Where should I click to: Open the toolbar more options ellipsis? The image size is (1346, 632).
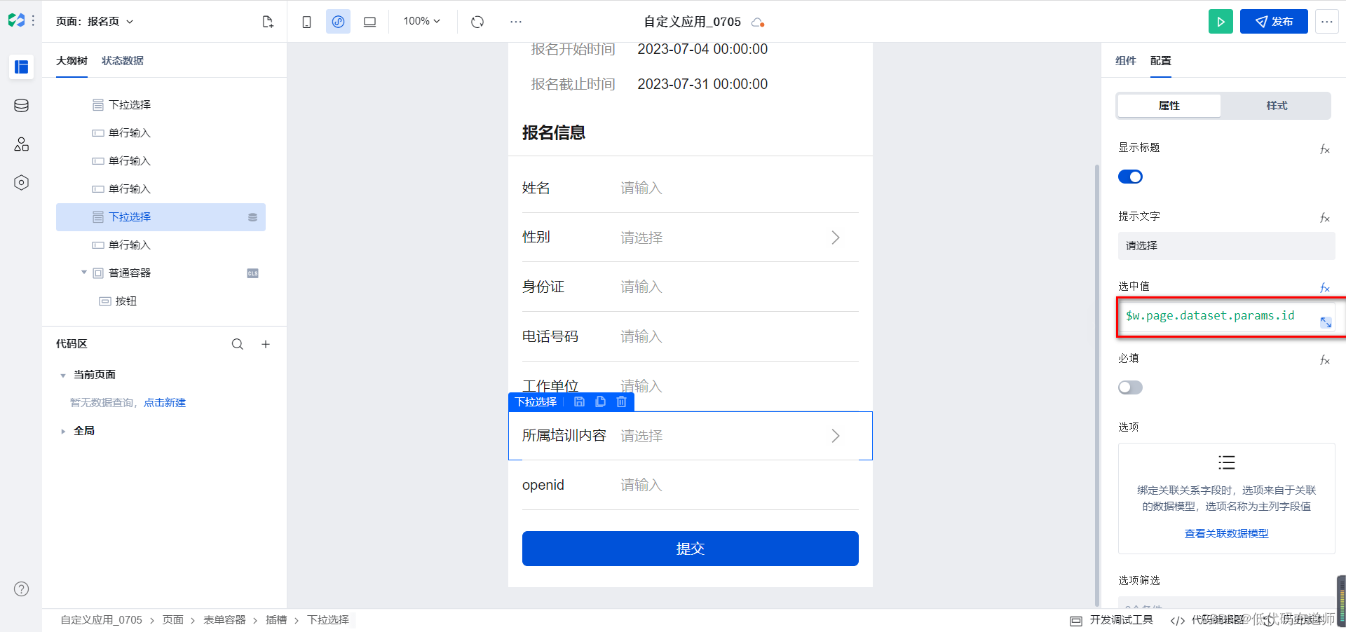(516, 22)
